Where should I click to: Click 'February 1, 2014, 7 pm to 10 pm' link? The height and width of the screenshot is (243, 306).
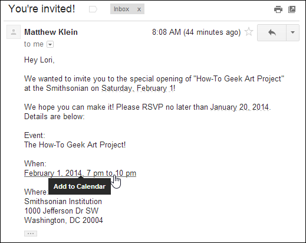click(80, 173)
